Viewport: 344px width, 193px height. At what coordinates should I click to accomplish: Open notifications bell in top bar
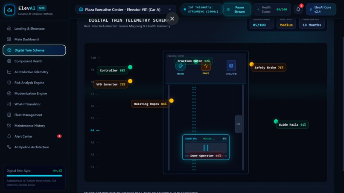[x=298, y=9]
